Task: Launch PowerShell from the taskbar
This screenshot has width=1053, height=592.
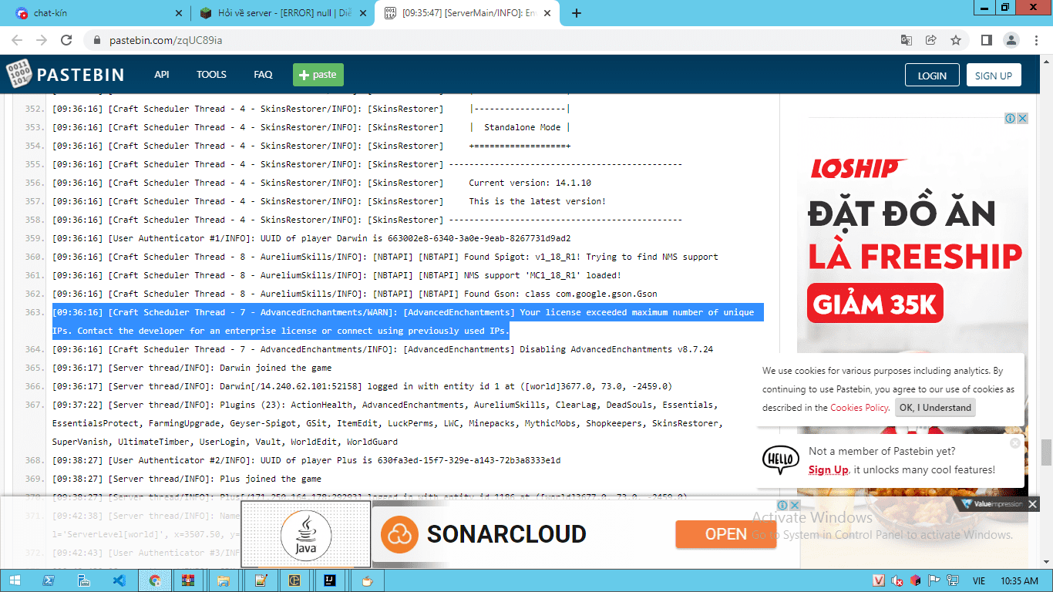Action: [x=48, y=580]
